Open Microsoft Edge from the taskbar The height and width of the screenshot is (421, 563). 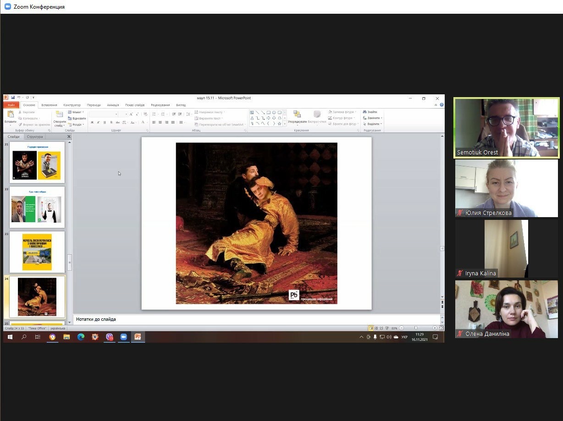click(x=81, y=337)
